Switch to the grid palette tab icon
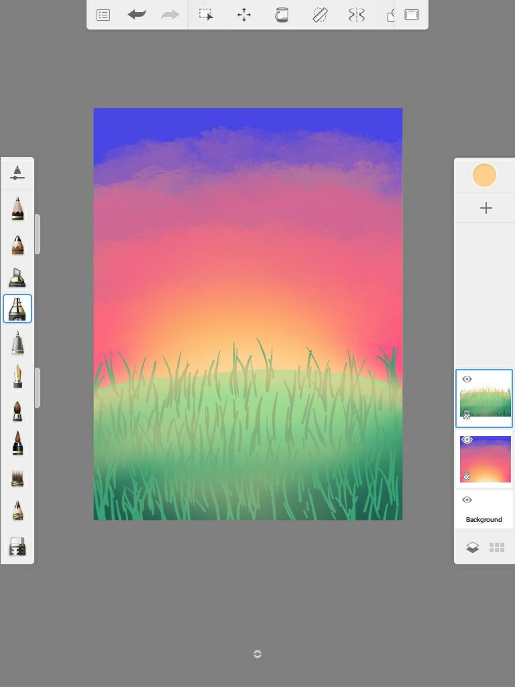This screenshot has width=515, height=687. (497, 547)
